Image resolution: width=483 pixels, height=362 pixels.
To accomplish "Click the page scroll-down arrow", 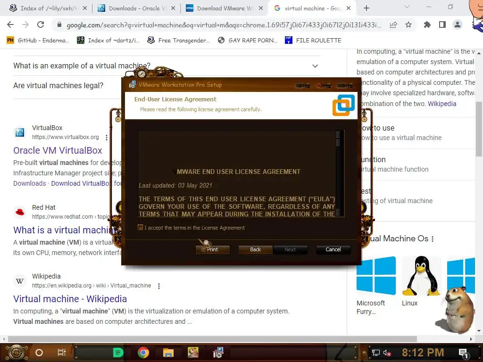I will click(x=479, y=331).
